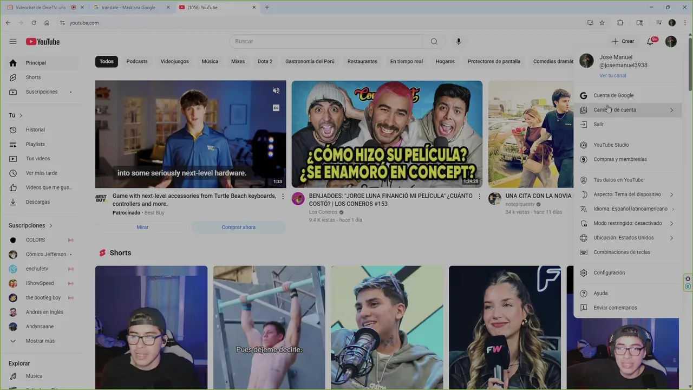Select the Música filter chip

(210, 61)
